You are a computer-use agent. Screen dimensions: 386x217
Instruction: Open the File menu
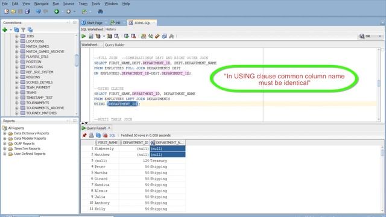(x=5, y=4)
